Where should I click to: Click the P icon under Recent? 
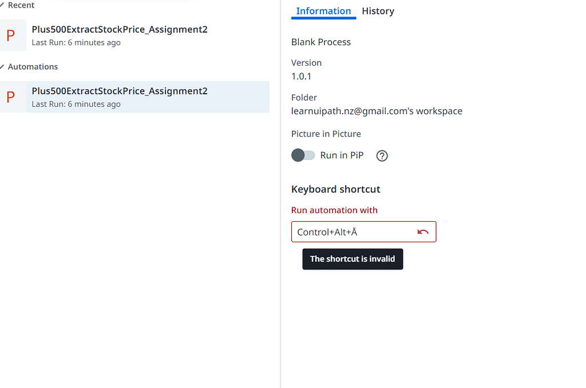point(11,35)
